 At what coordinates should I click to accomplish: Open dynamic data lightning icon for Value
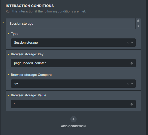(x=132, y=104)
